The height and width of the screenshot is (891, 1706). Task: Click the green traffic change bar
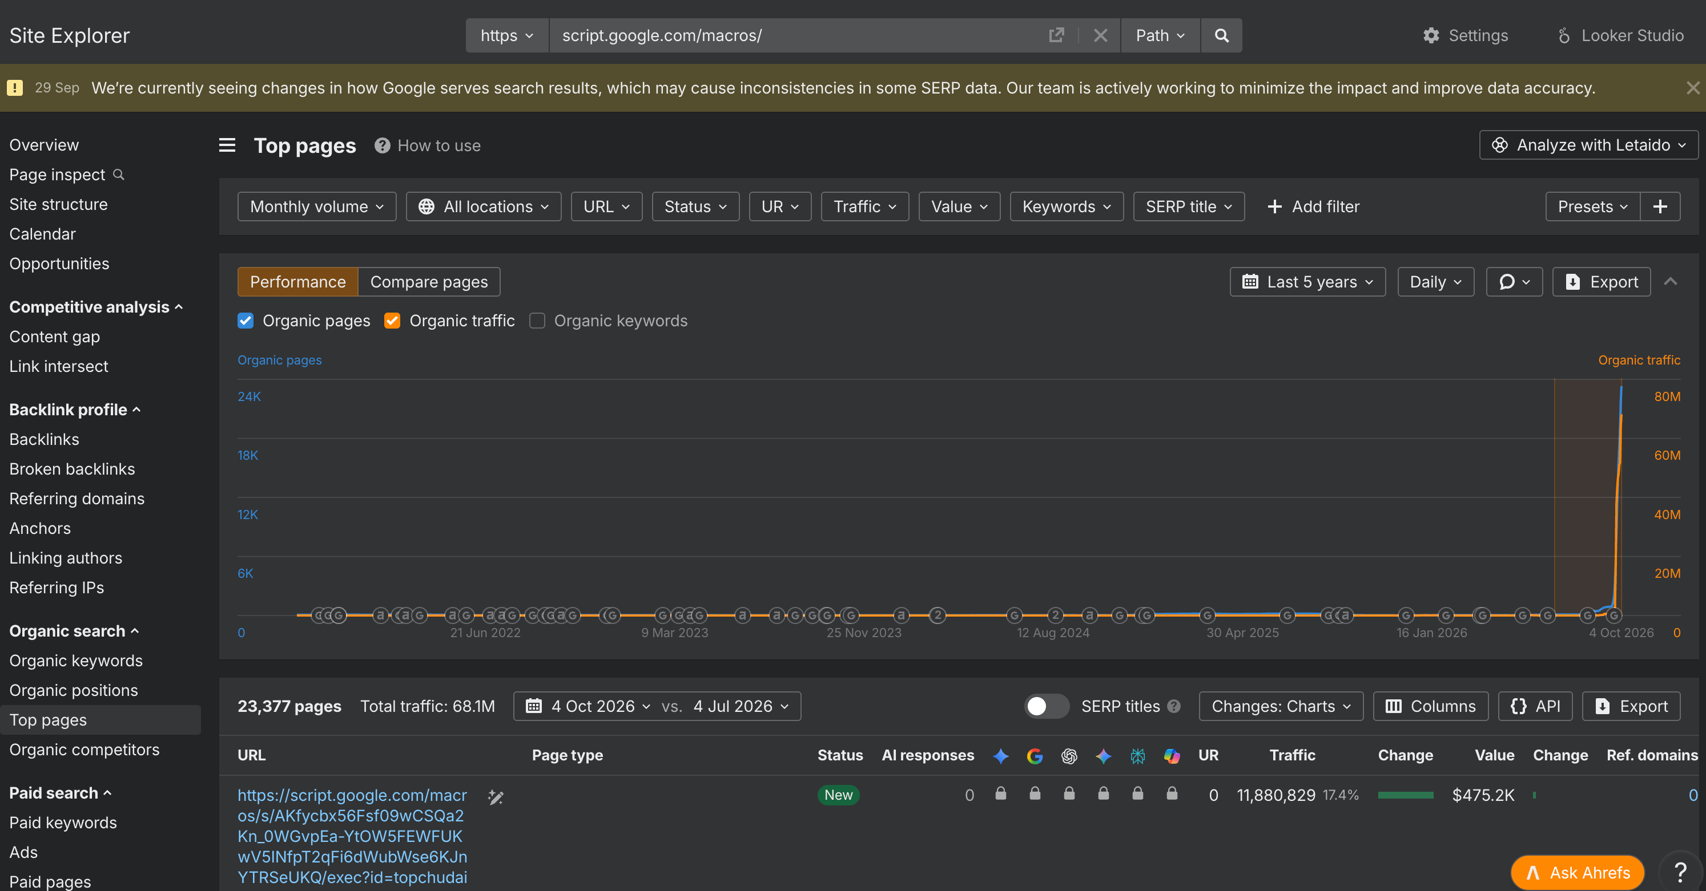[x=1405, y=795]
